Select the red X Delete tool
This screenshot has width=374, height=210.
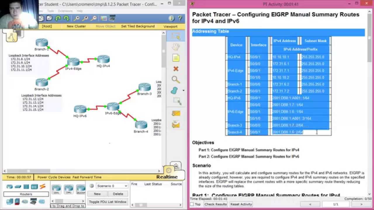[x=176, y=69]
